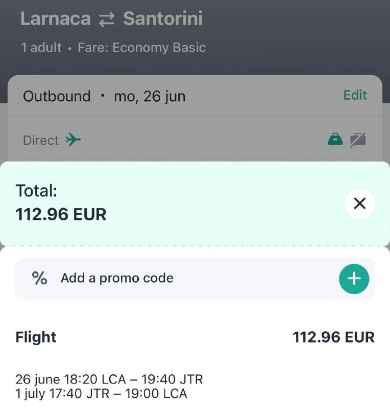The width and height of the screenshot is (390, 409).
Task: Tap the Flight price 112.96 EUR
Action: [x=333, y=337]
